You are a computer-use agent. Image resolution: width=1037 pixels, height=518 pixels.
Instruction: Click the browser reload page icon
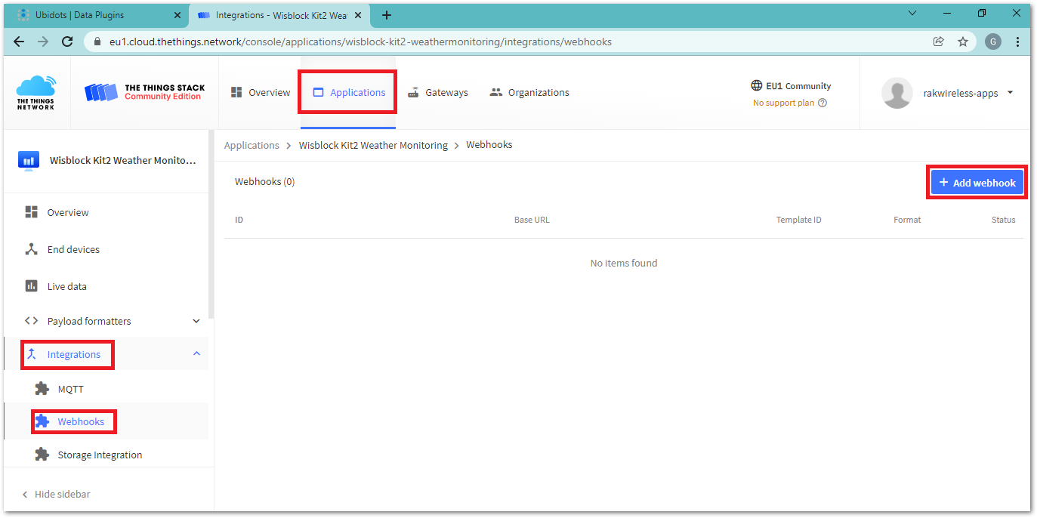[67, 42]
